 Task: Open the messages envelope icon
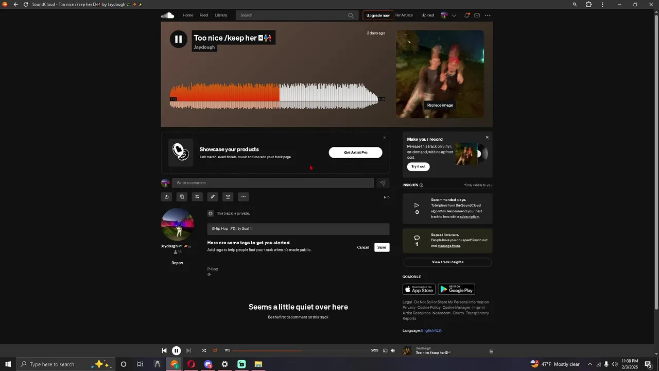477,15
